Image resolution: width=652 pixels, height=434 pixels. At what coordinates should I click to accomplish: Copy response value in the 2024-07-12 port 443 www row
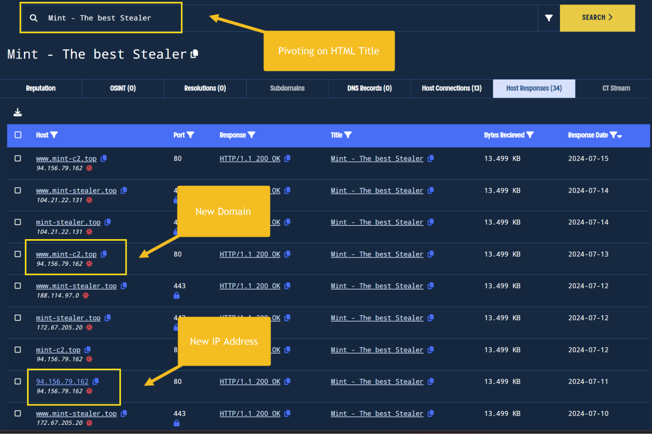[x=287, y=286]
